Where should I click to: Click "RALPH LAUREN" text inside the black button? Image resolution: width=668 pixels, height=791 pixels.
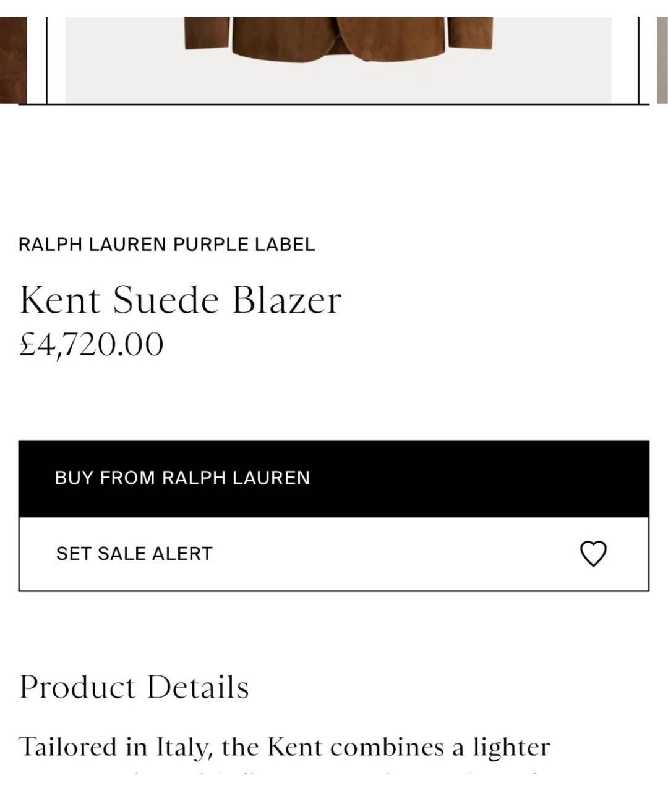pyautogui.click(x=236, y=478)
